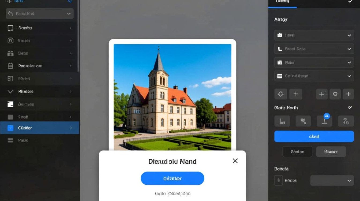This screenshot has height=201, width=360.
Task: Click the phone icon in second dropdown row
Action: tap(280, 49)
